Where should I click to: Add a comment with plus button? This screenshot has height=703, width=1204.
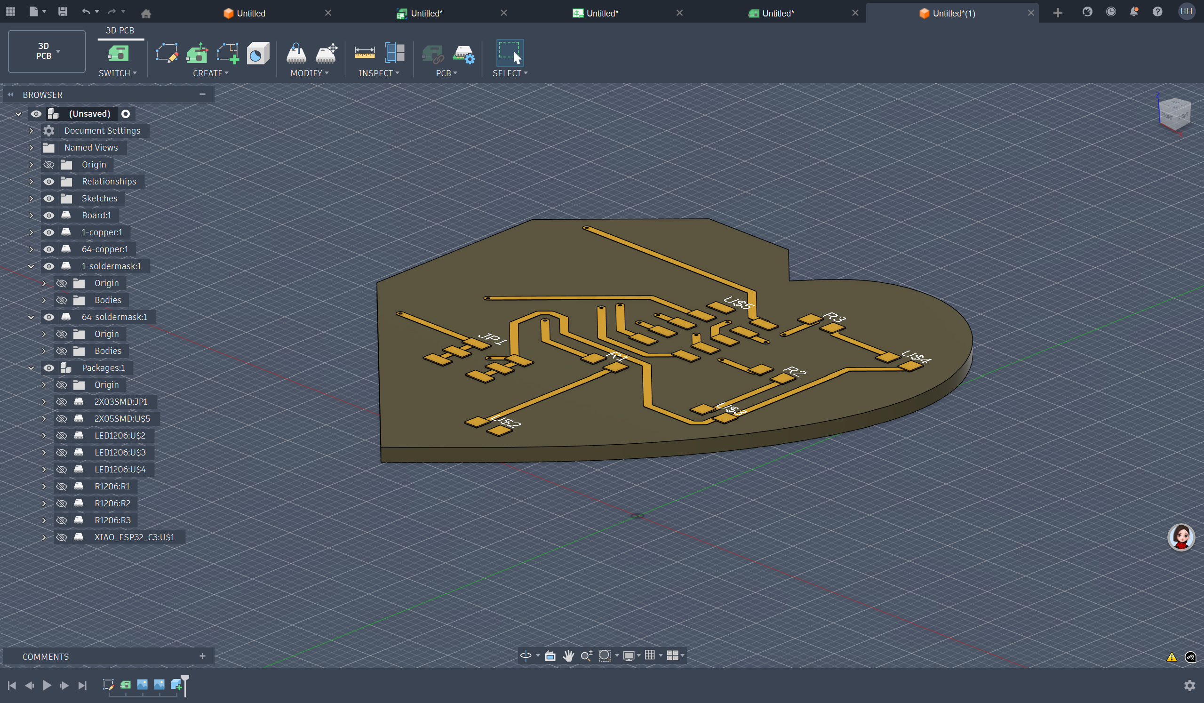[x=202, y=656]
